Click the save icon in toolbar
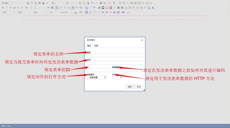 [x=28, y=3]
